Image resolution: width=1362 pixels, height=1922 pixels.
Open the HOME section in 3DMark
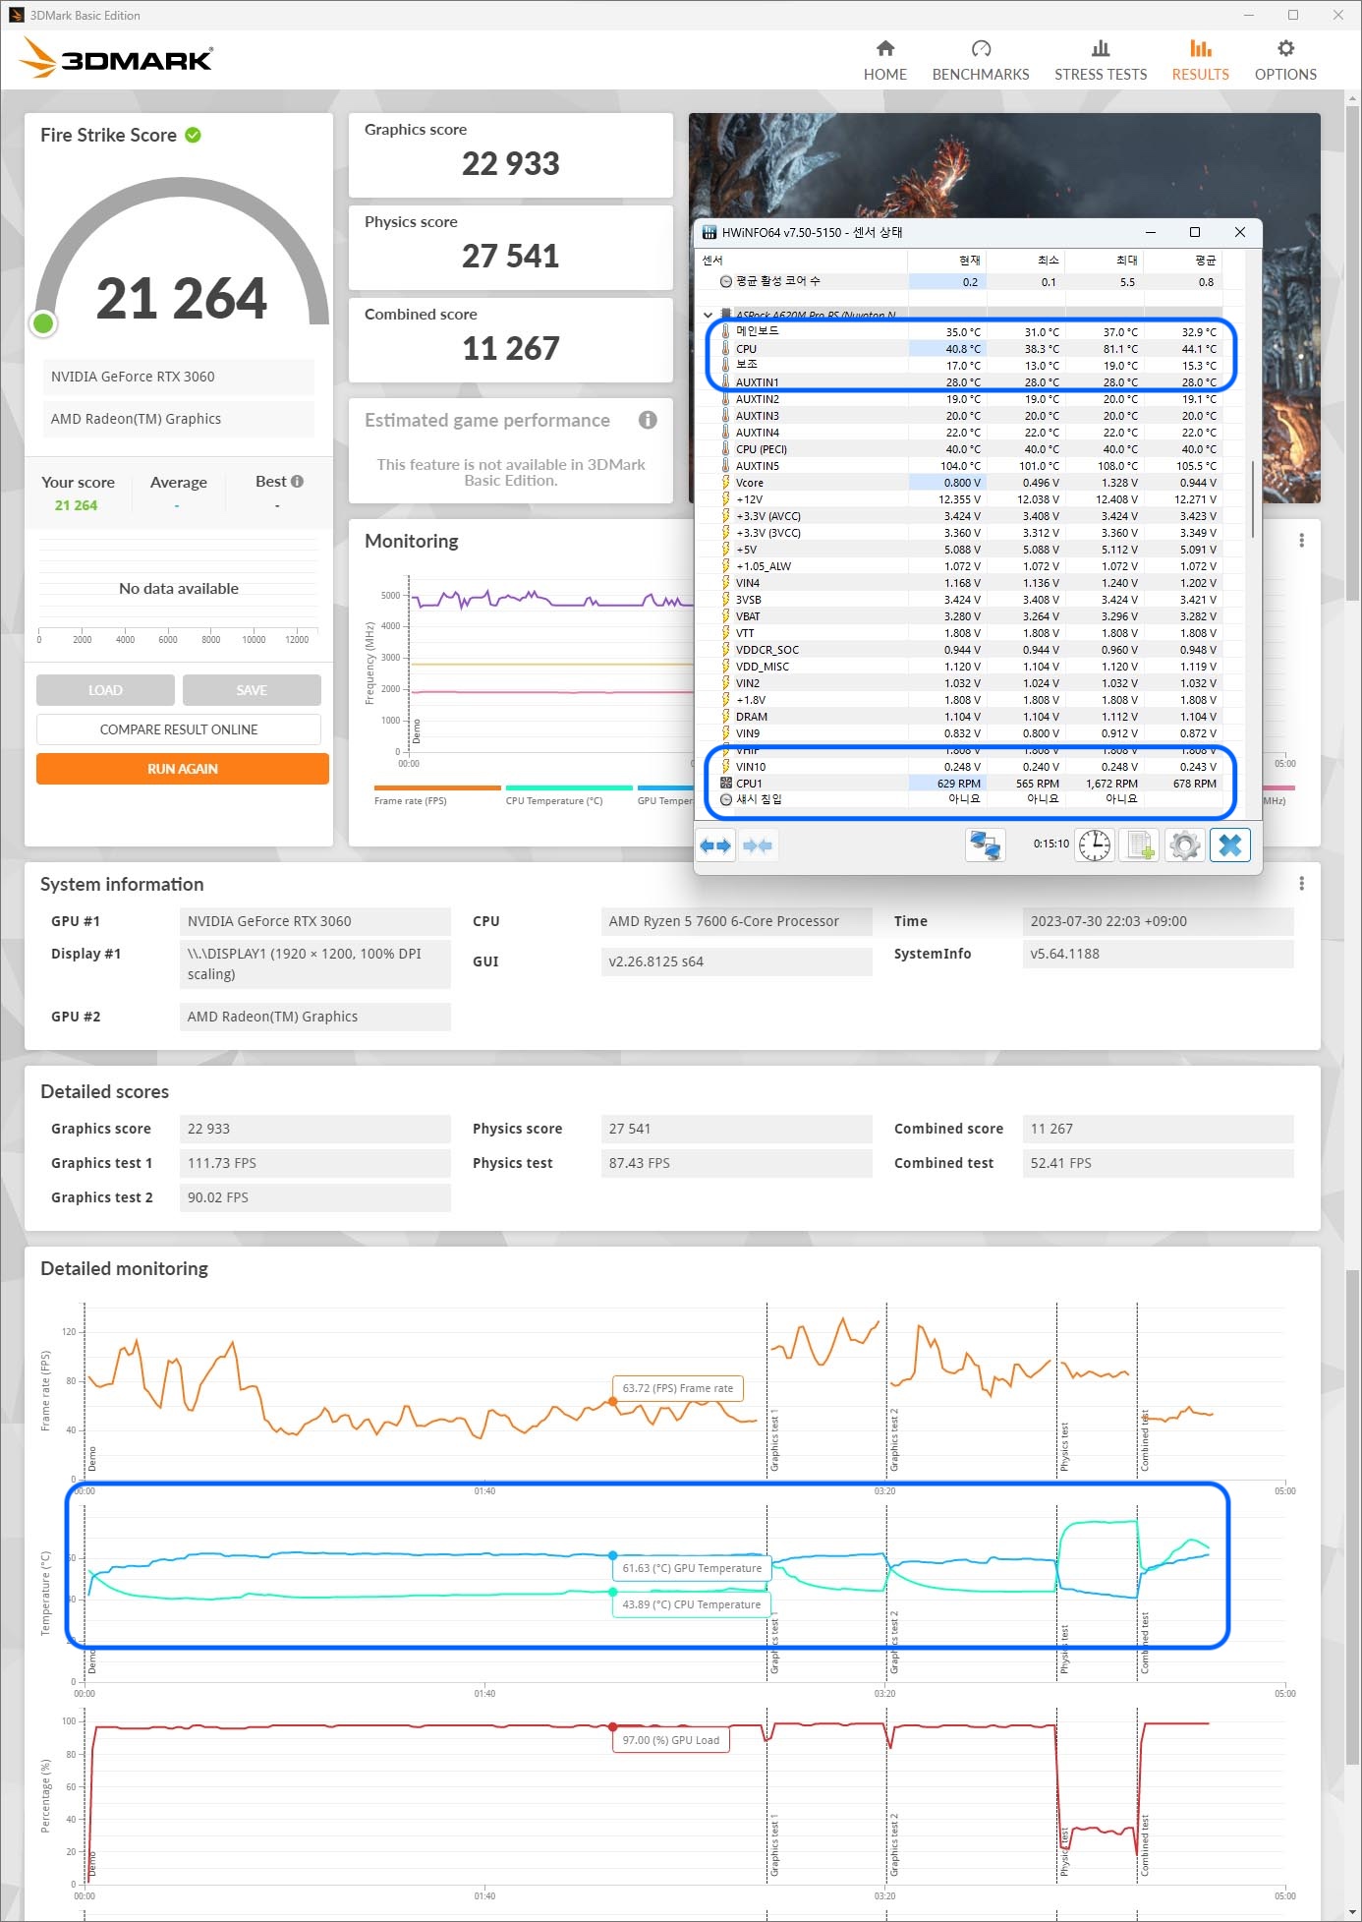click(x=884, y=60)
